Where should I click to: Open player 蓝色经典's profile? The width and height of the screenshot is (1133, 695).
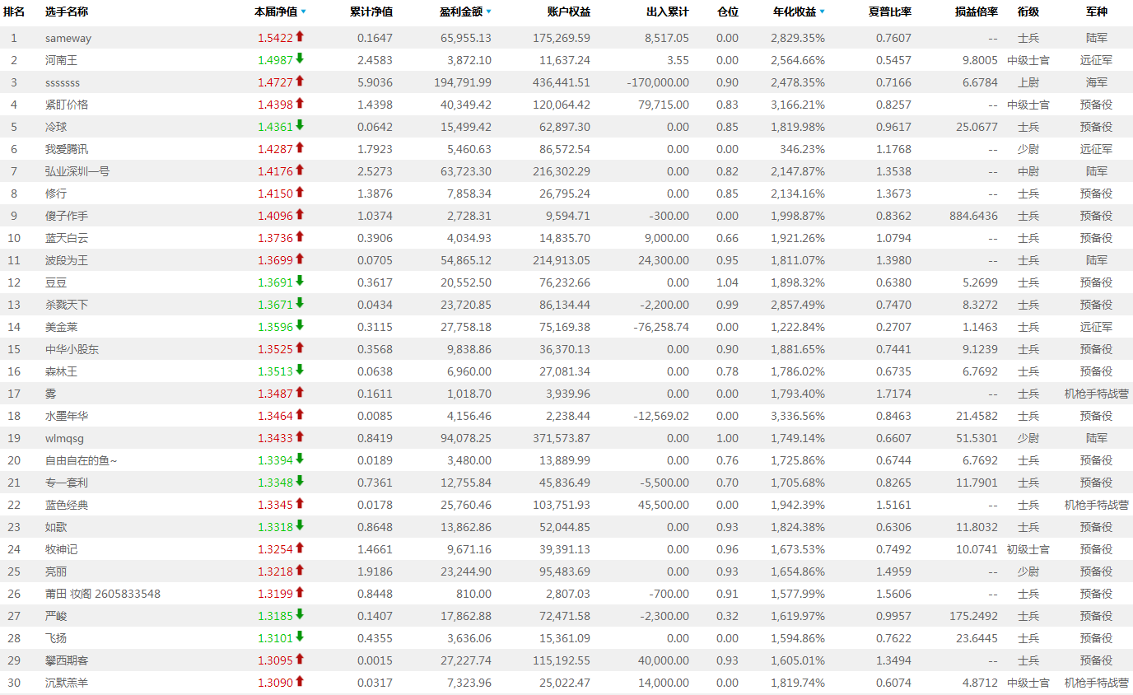coord(67,505)
